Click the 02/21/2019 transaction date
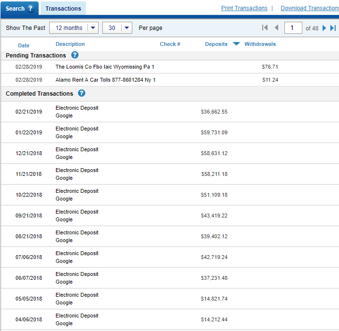 click(29, 112)
